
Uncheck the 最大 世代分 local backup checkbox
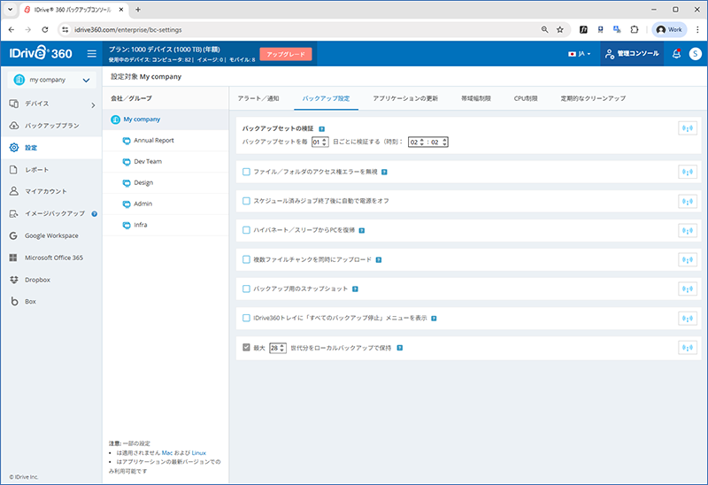247,348
